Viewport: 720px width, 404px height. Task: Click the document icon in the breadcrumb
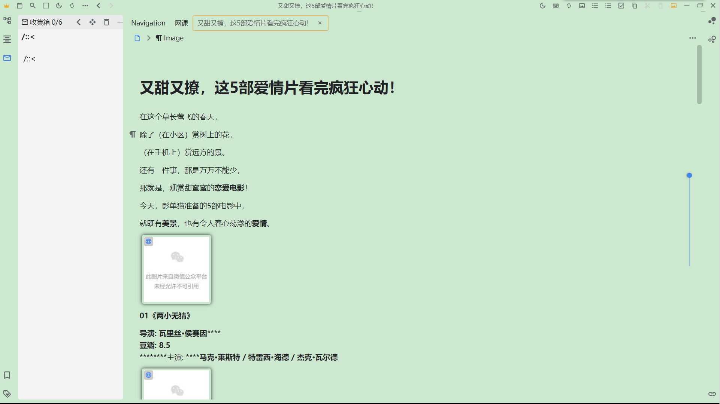(137, 38)
